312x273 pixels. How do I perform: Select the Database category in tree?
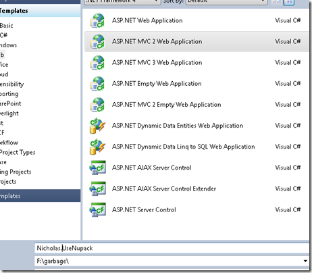[3, 162]
